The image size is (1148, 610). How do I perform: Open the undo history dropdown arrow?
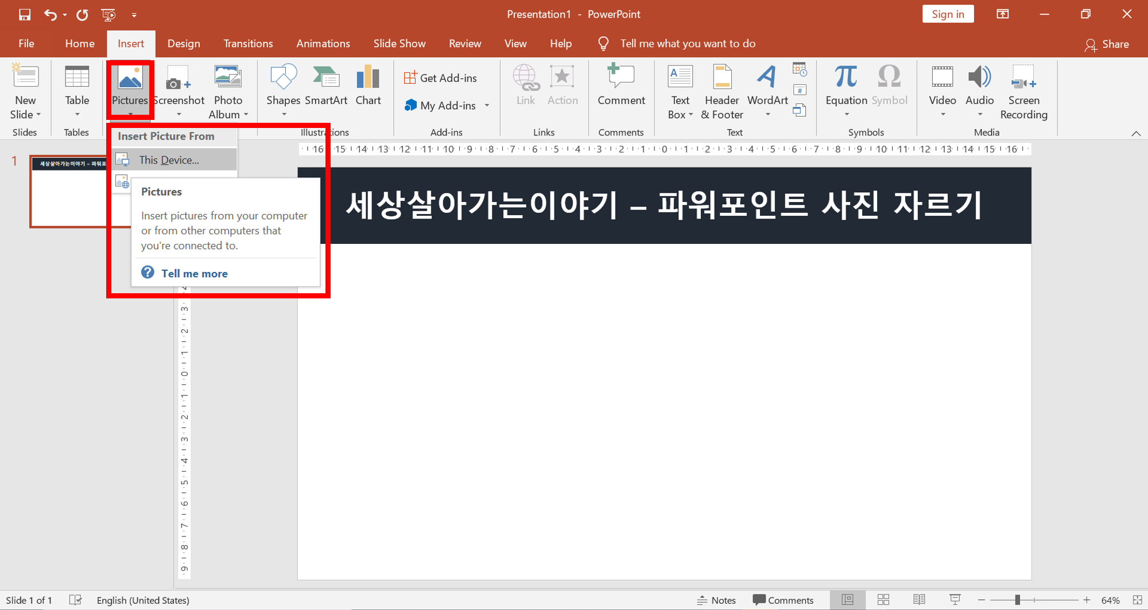click(65, 15)
